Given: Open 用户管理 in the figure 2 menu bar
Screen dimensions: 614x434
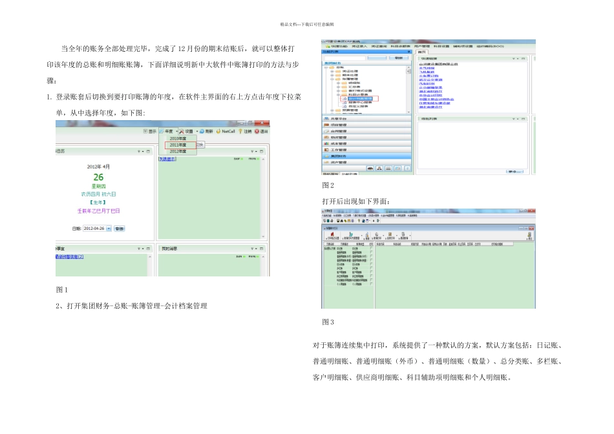Looking at the screenshot, I should pos(422,46).
